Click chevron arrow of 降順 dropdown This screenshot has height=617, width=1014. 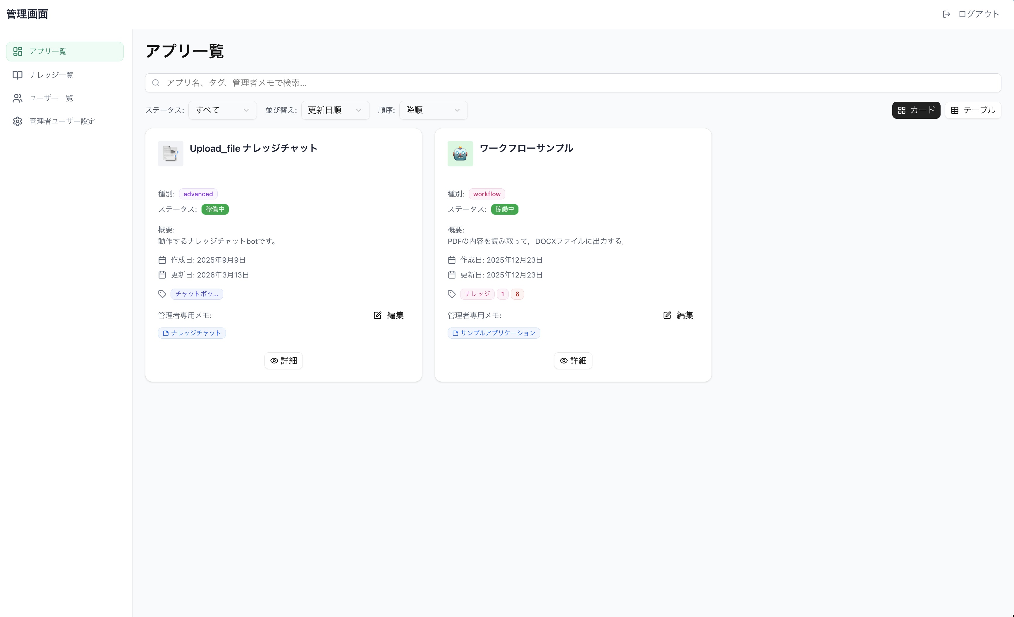(x=457, y=110)
